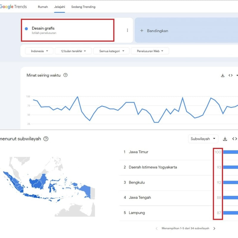Select the Daerah Istimewa Yogyakarta row
The image size is (238, 238).
179,167
